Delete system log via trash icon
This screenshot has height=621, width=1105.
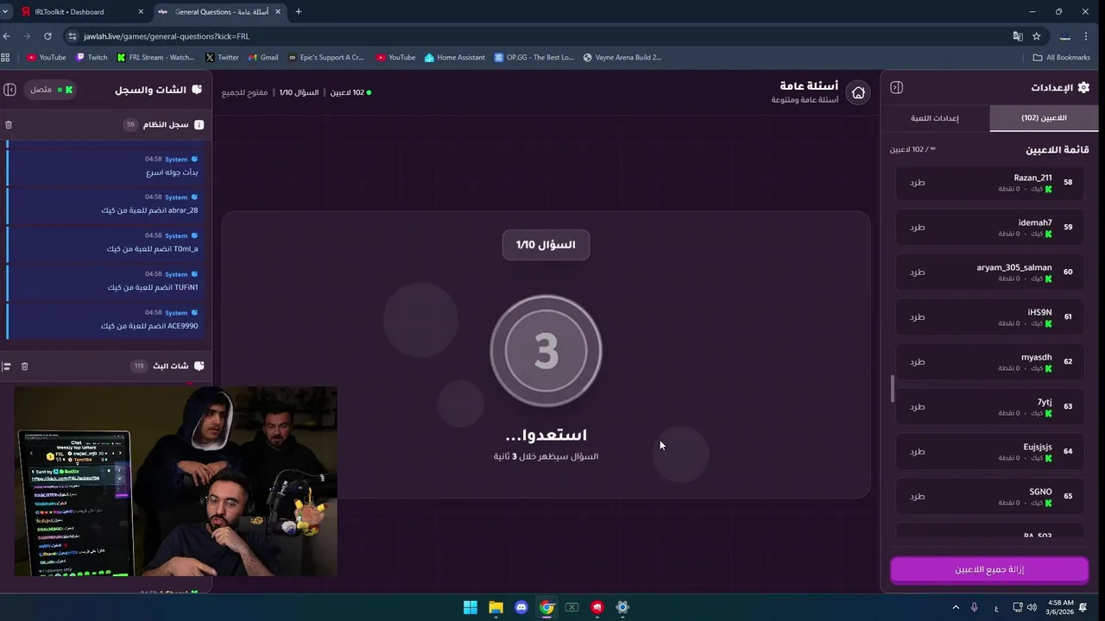[x=9, y=125]
